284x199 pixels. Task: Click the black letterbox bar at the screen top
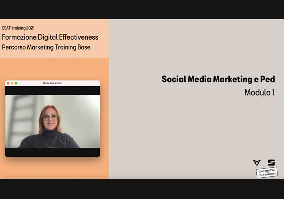click(142, 9)
